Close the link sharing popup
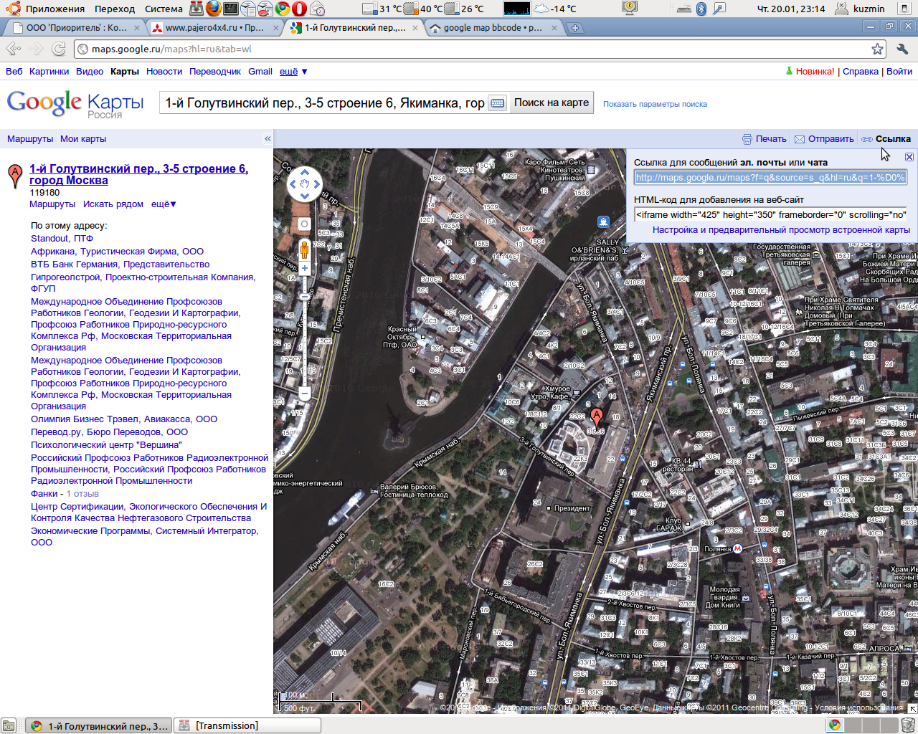 point(909,157)
